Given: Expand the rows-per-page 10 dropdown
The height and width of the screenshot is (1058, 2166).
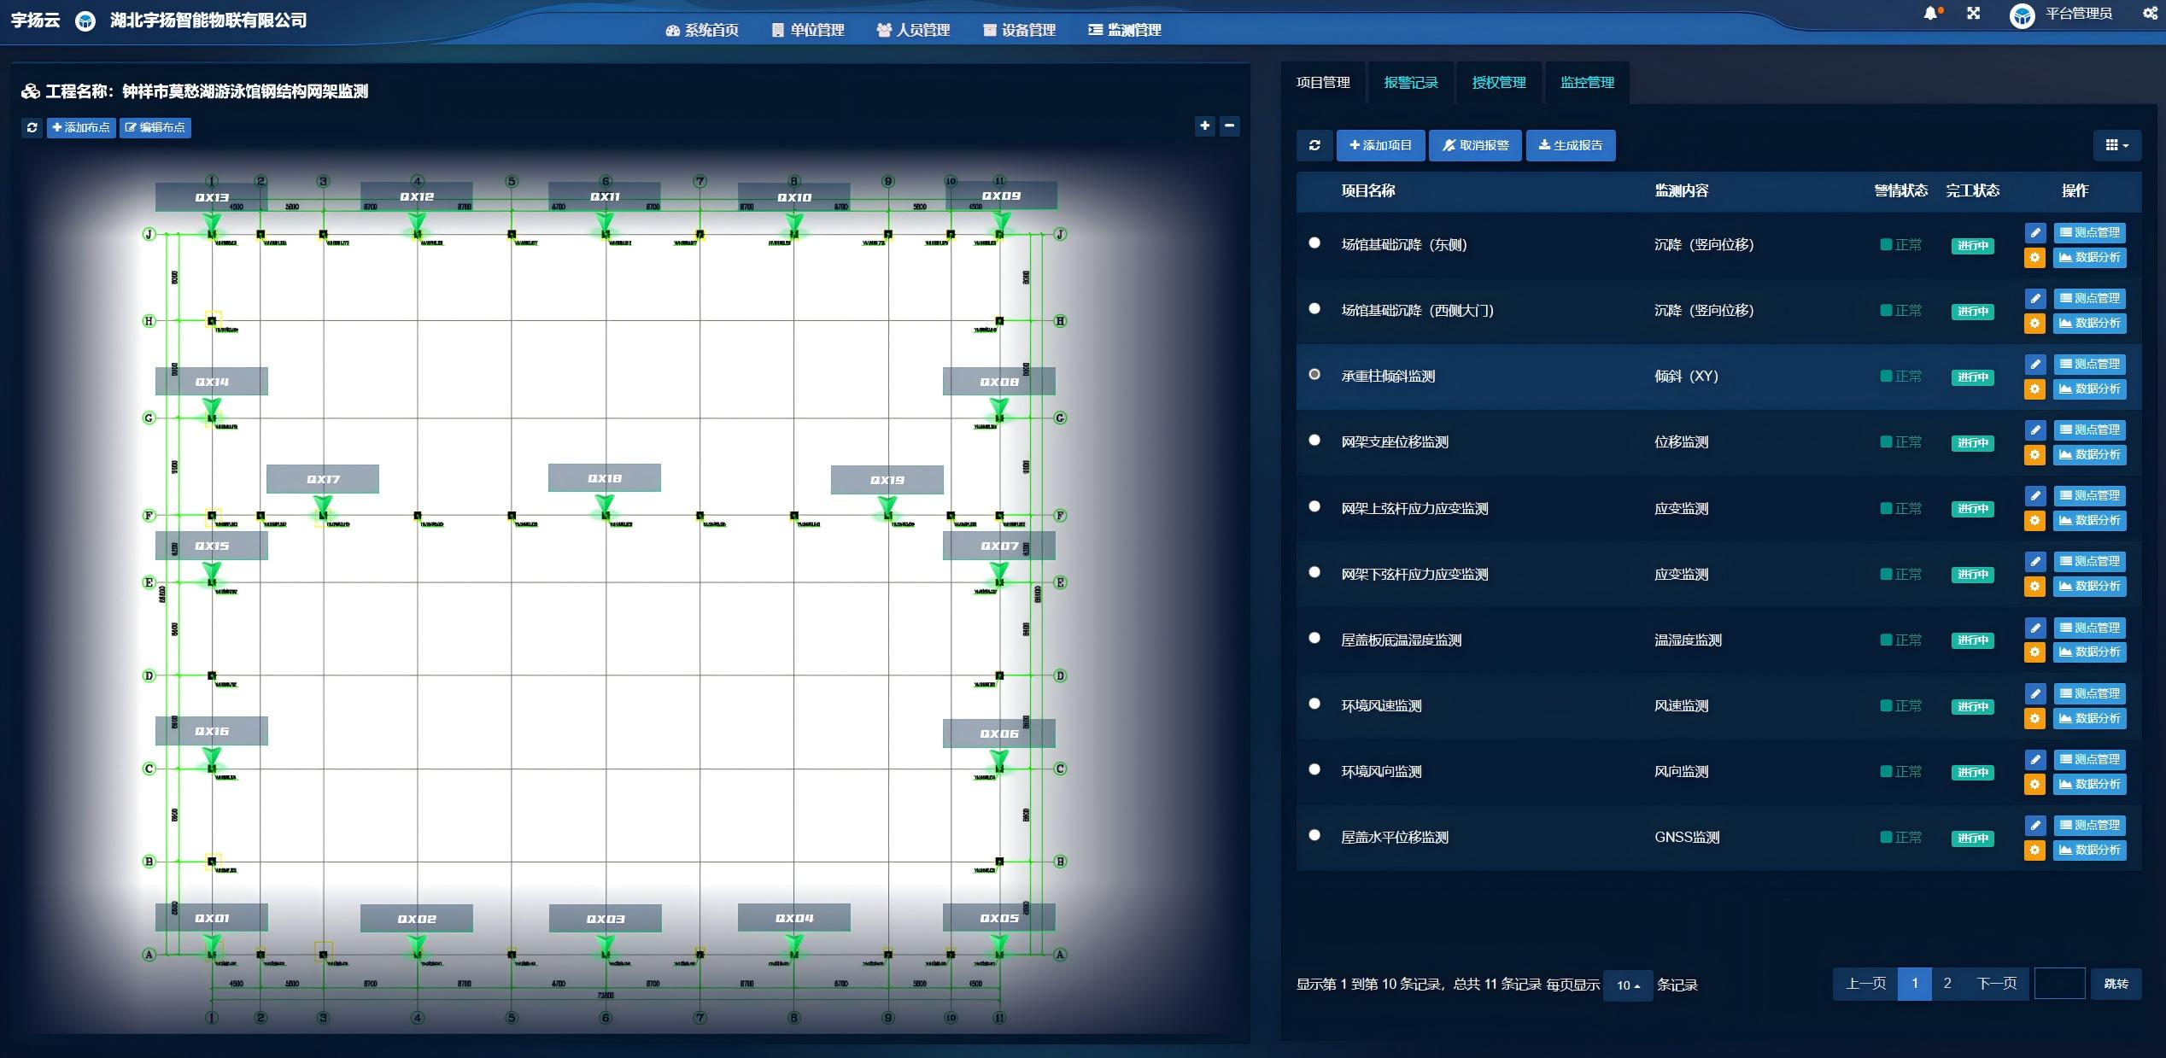Looking at the screenshot, I should pos(1627,985).
